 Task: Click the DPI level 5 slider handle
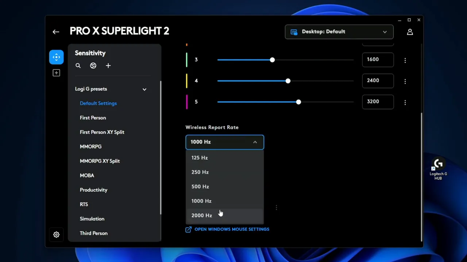[298, 102]
